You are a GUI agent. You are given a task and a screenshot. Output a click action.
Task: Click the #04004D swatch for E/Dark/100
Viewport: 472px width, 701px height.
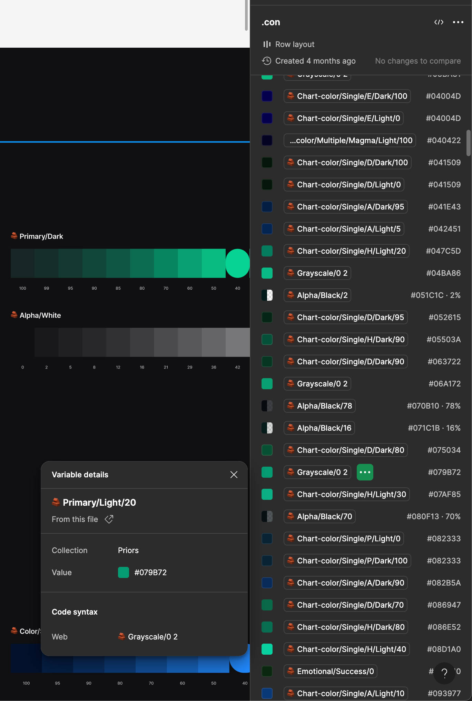pyautogui.click(x=267, y=96)
